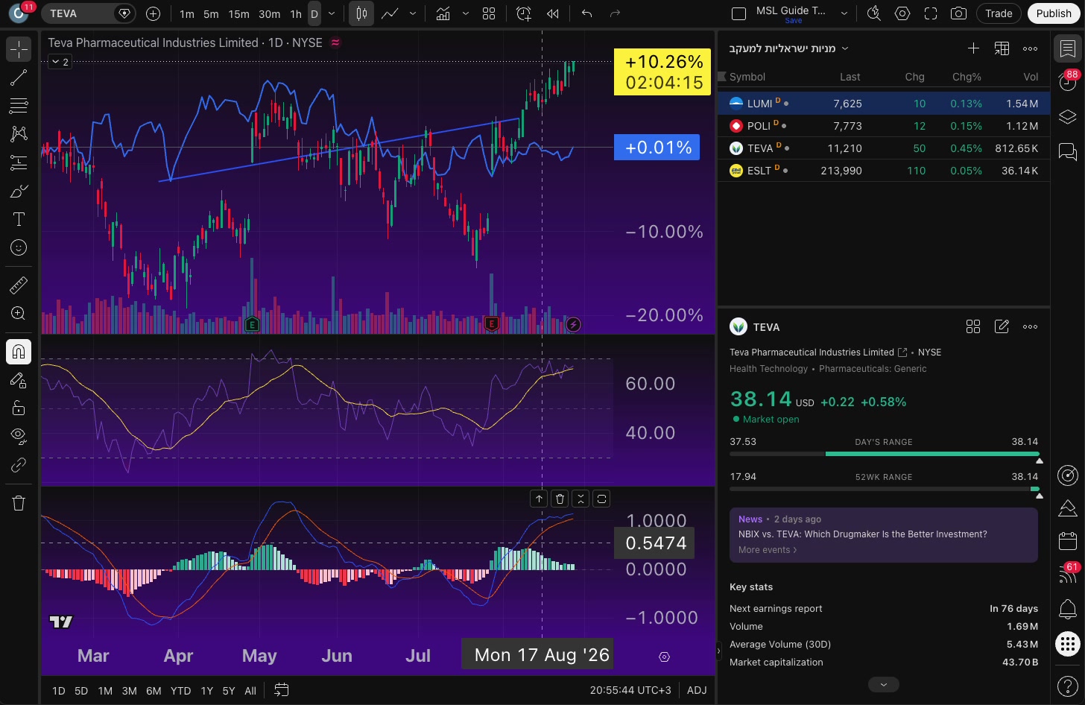The image size is (1085, 705).
Task: Switch to the 1h timeframe
Action: 296,13
